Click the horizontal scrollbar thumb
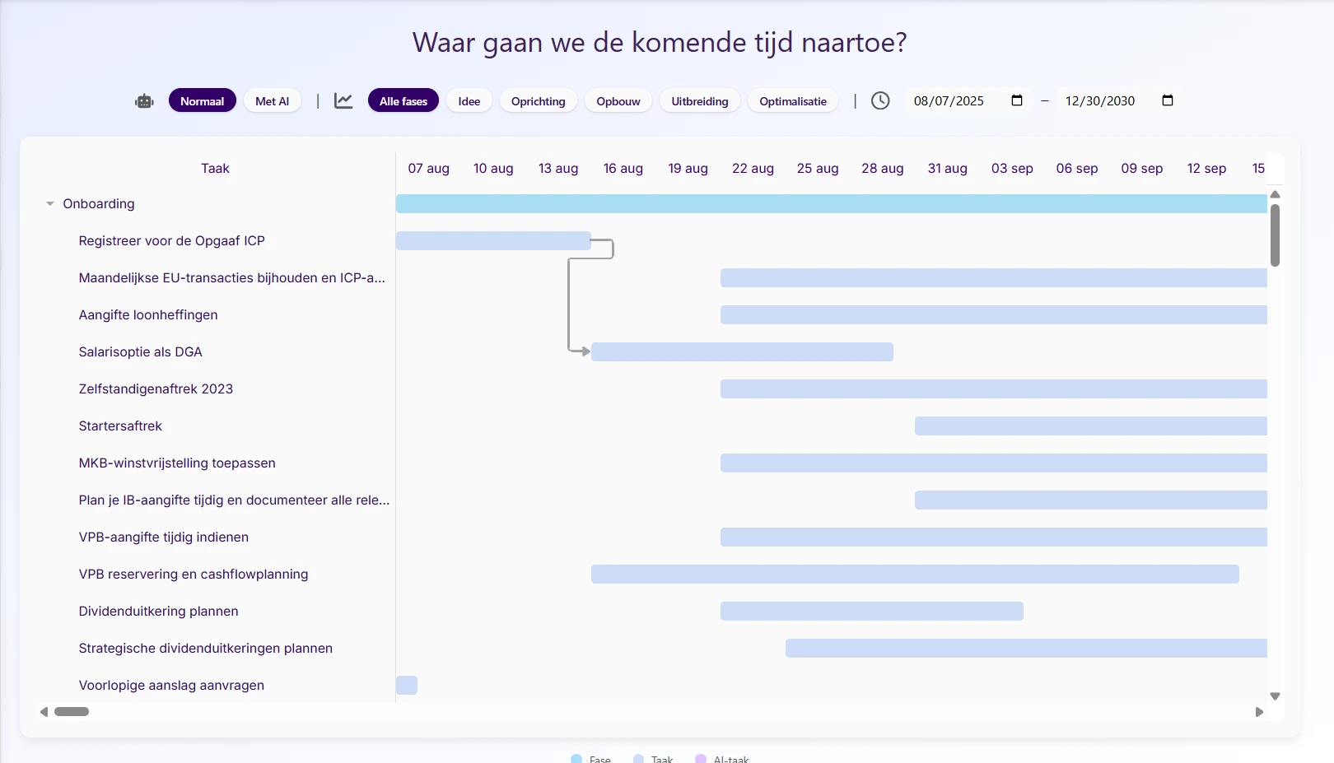Viewport: 1334px width, 763px height. click(x=72, y=712)
